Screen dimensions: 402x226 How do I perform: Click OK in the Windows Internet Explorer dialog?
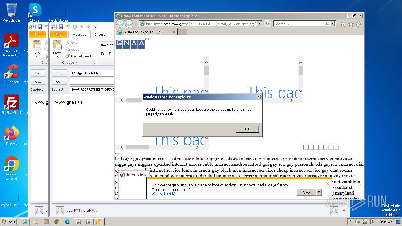point(247,129)
